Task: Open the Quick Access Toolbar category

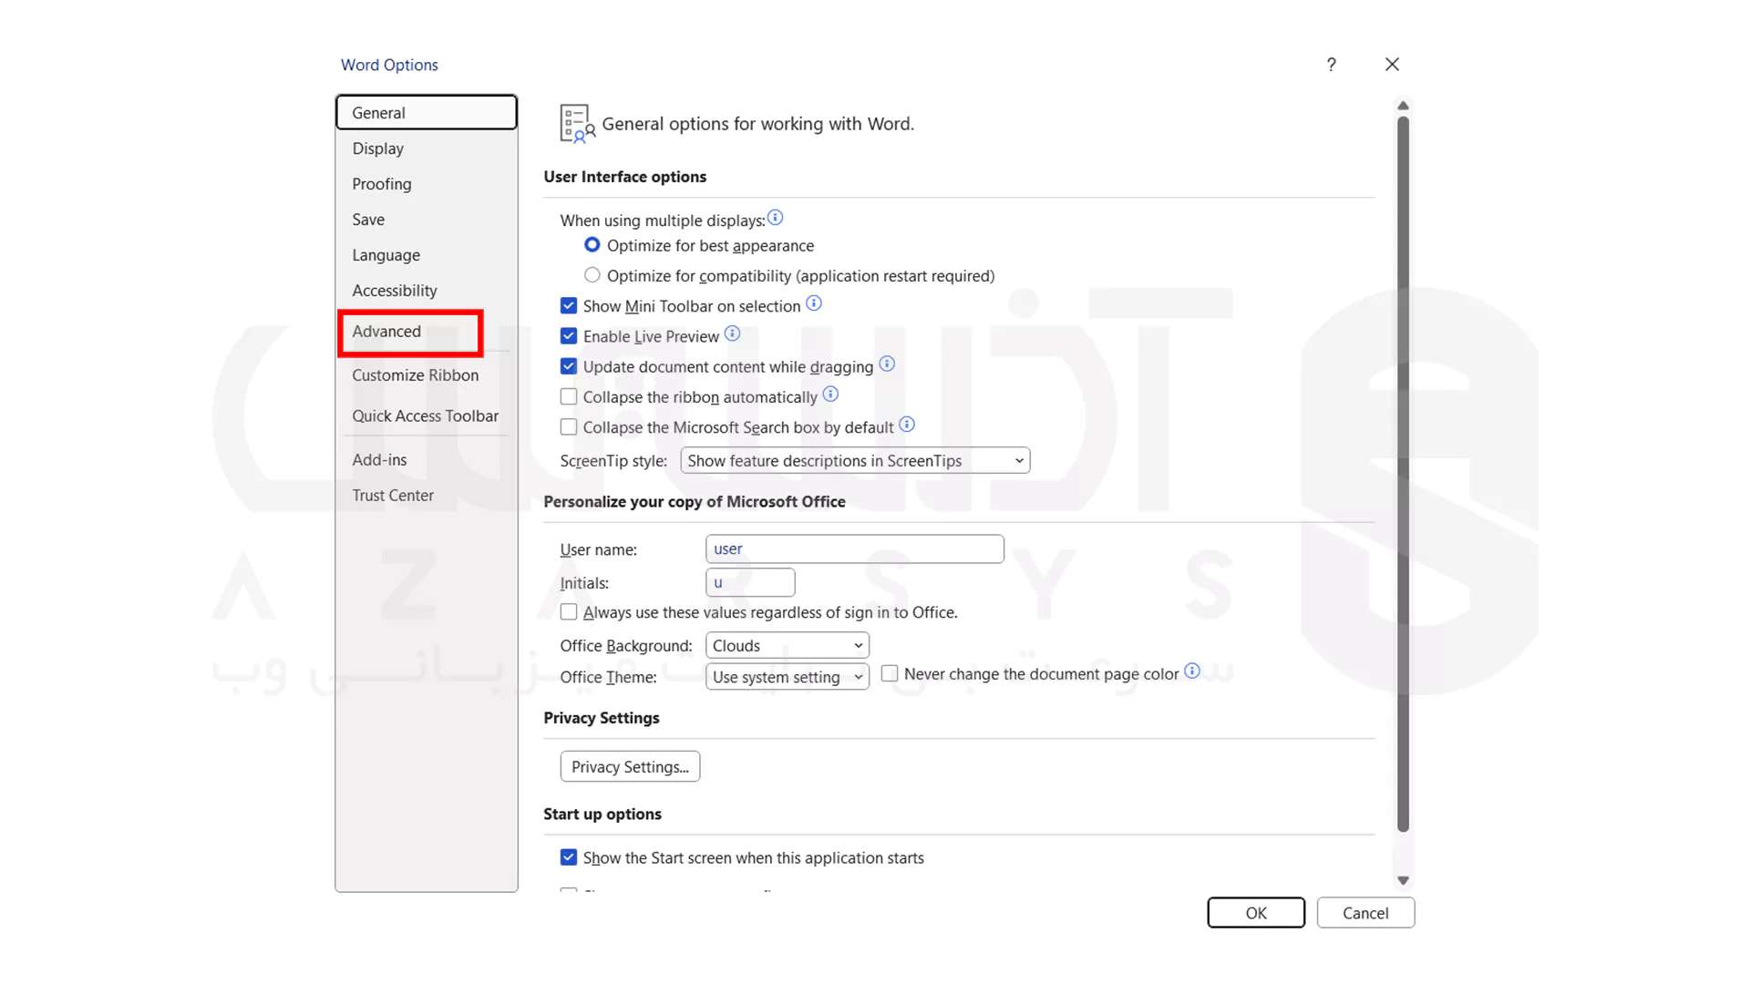Action: pyautogui.click(x=427, y=416)
